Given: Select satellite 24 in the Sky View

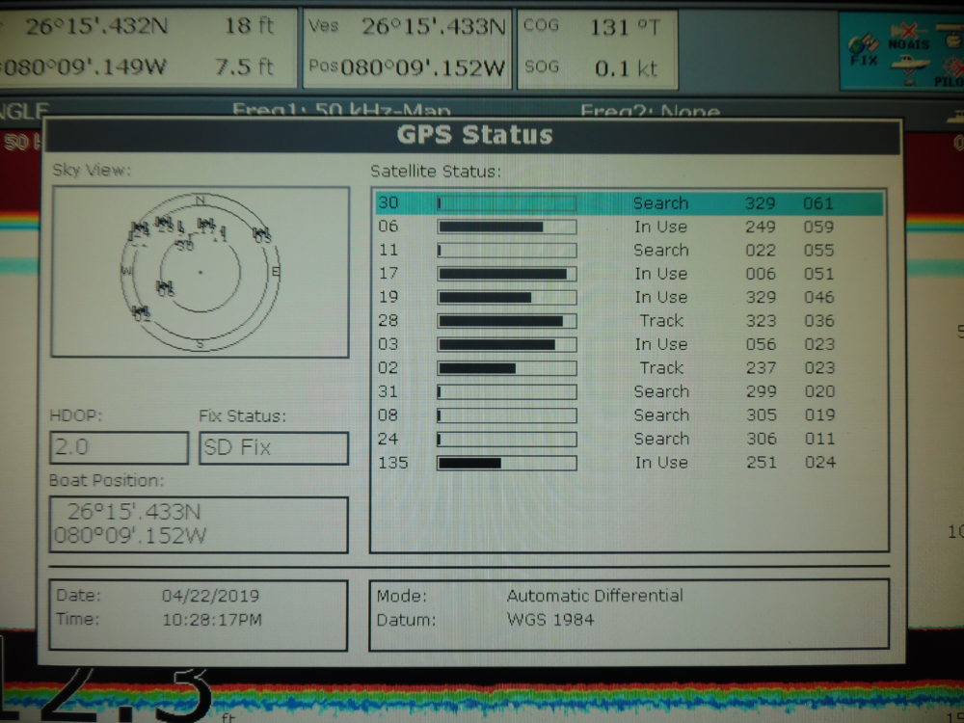Looking at the screenshot, I should pos(141,230).
